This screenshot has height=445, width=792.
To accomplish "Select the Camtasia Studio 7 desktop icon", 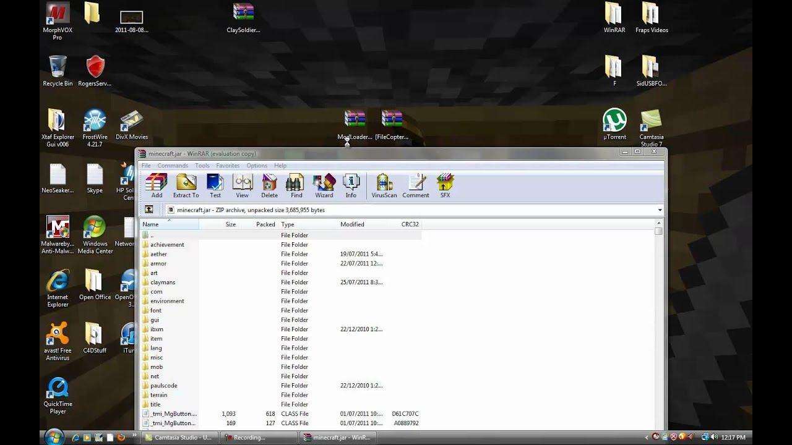I will (651, 129).
